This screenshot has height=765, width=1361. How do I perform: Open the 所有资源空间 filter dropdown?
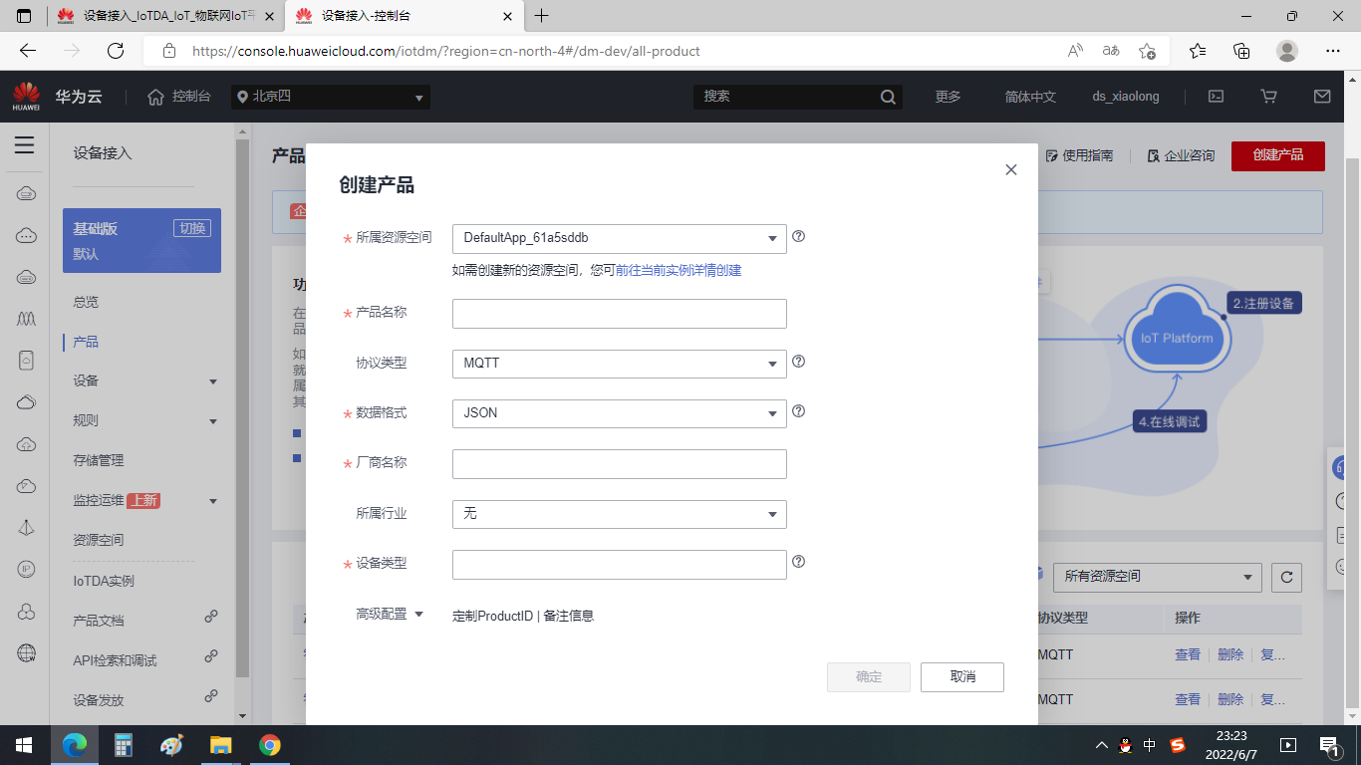tap(1158, 577)
